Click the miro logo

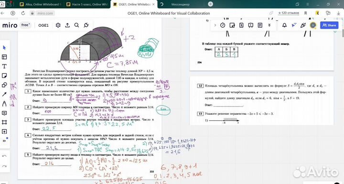(x=10, y=25)
